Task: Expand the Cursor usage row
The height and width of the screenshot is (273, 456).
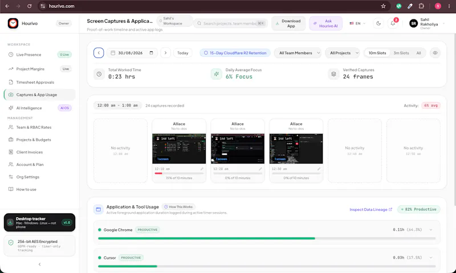Action: coord(431,258)
